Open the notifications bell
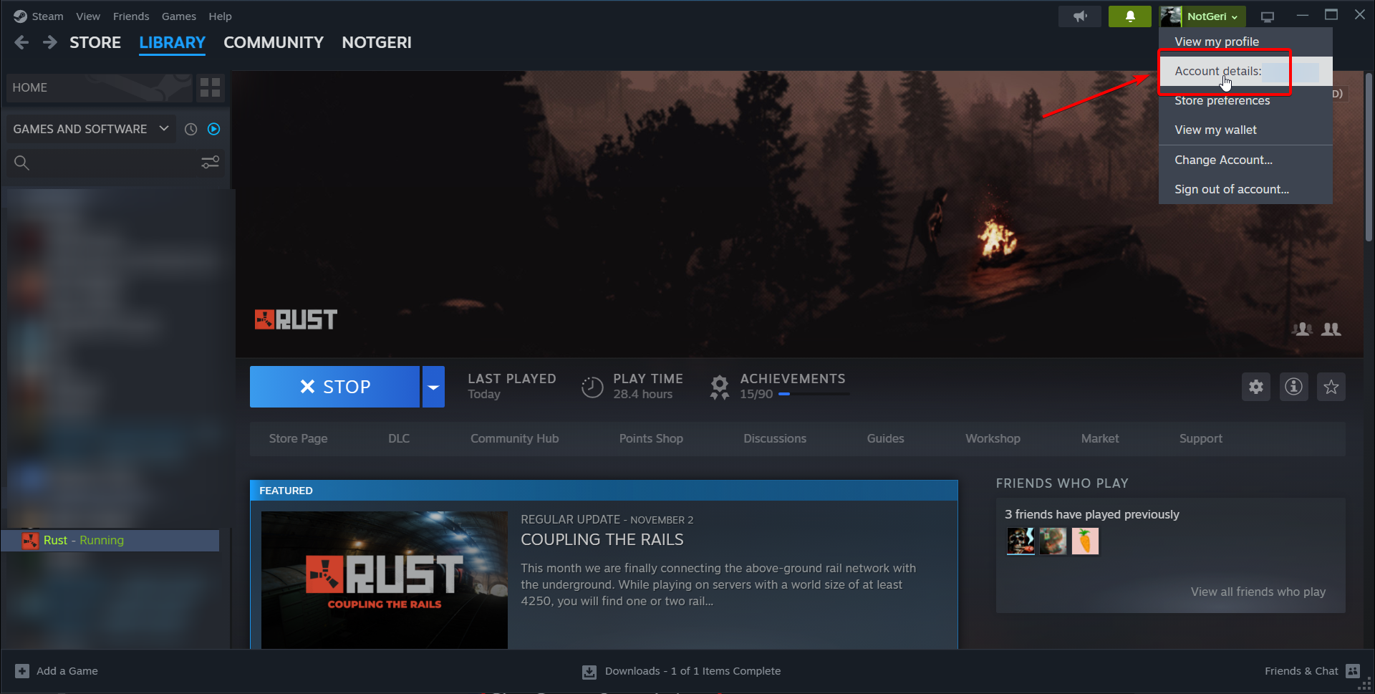Screen dimensions: 1375x694 pyautogui.click(x=1129, y=16)
